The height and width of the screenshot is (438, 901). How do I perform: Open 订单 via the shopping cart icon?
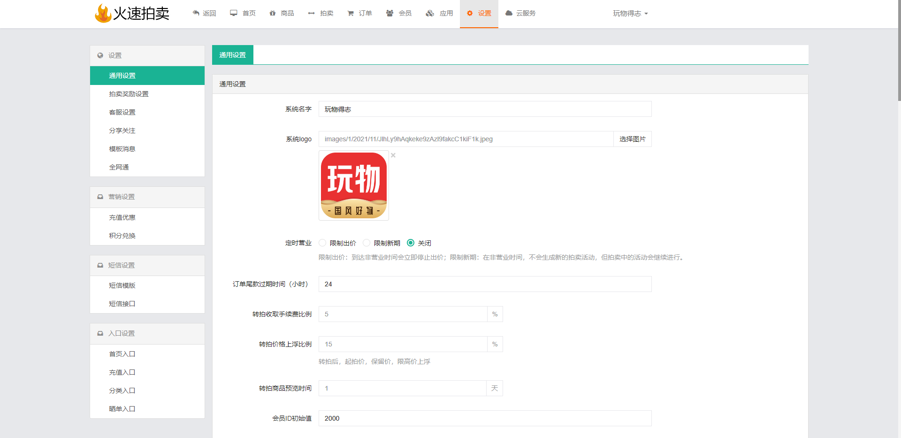tap(351, 13)
